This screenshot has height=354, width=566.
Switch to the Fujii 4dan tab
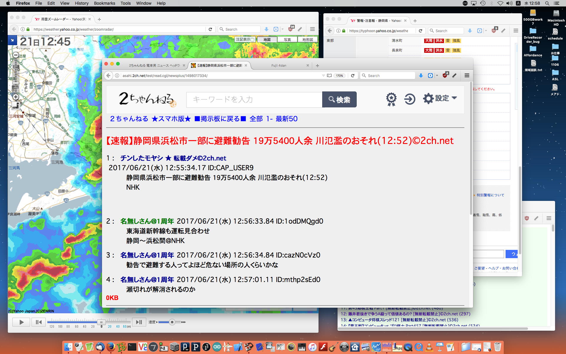click(x=279, y=65)
